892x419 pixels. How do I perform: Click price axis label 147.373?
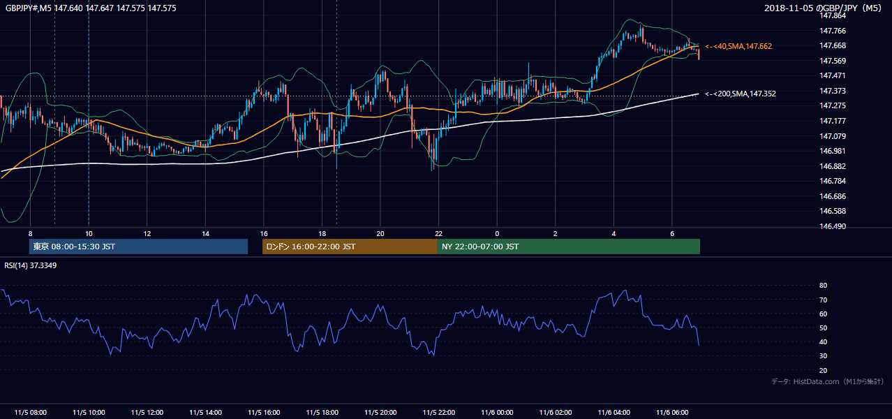click(833, 91)
